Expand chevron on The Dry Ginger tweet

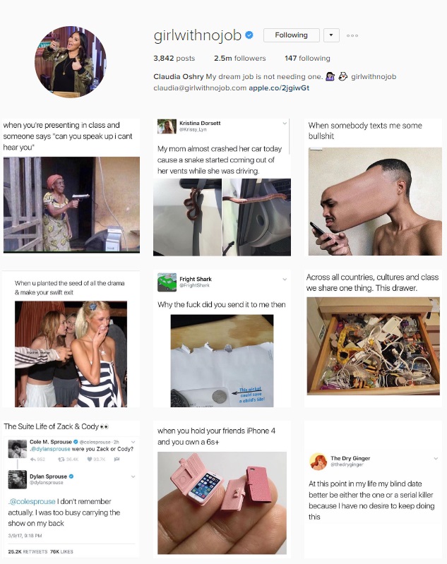pos(436,459)
